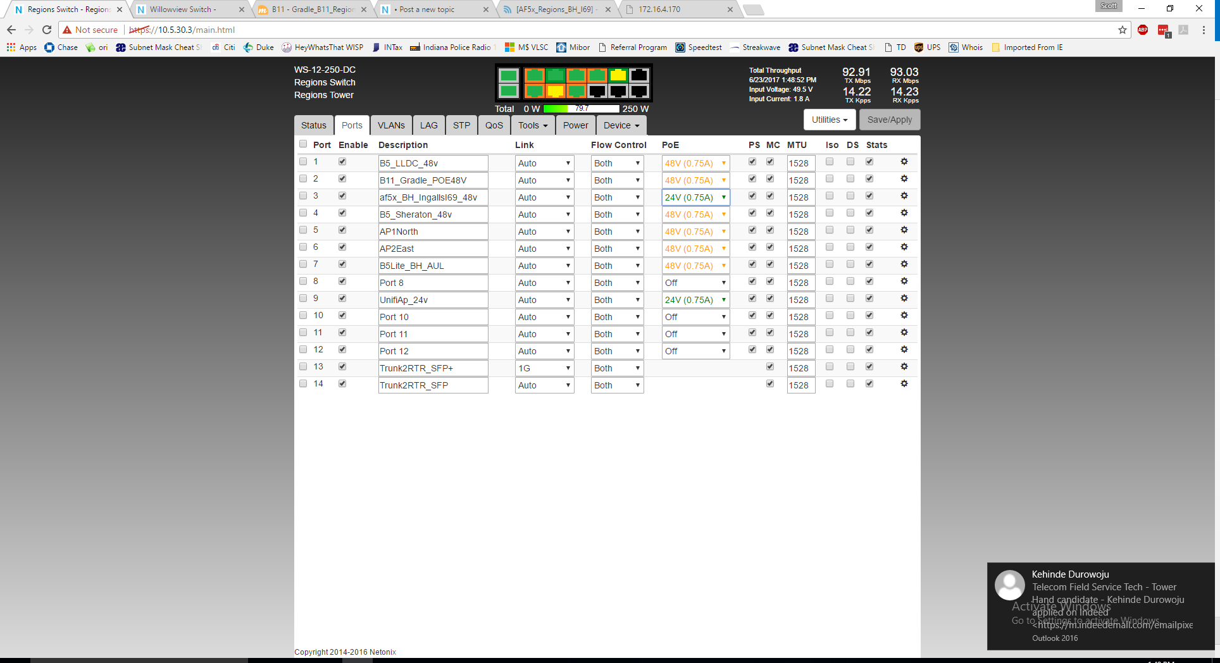The height and width of the screenshot is (663, 1220).
Task: Open Flow Control dropdown for port 5
Action: [x=617, y=232]
